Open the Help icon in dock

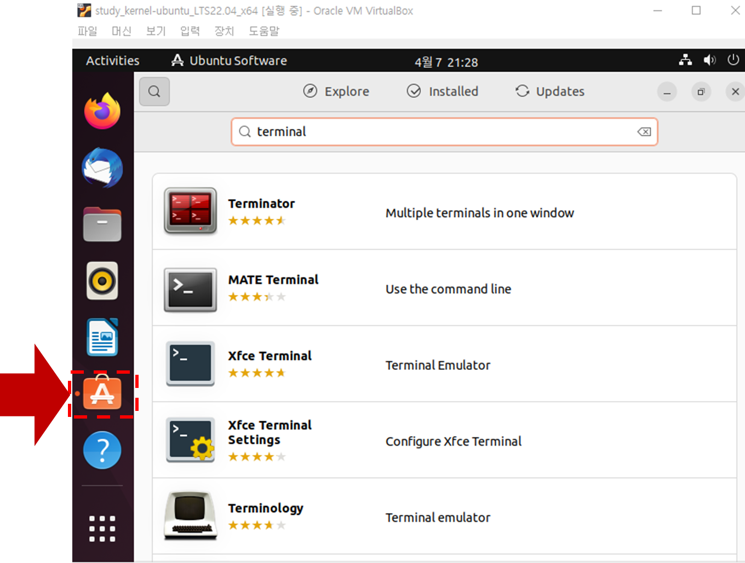(102, 450)
